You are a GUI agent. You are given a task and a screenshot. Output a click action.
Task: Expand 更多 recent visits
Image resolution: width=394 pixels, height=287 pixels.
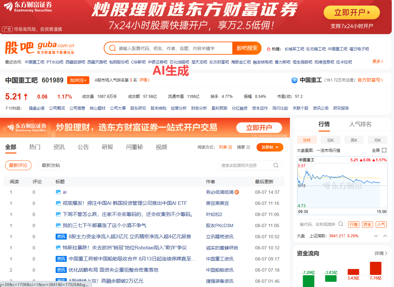click(378, 62)
